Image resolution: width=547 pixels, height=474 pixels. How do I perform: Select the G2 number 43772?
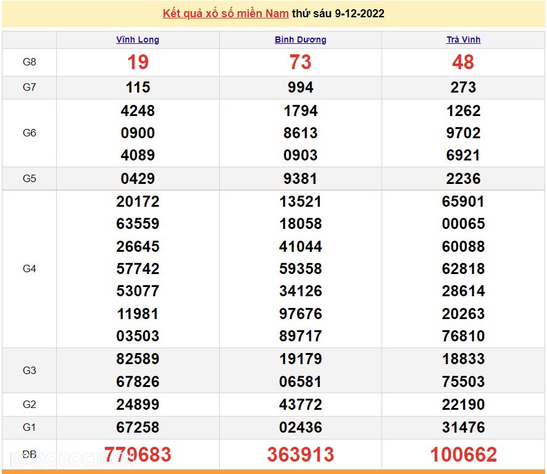click(301, 405)
